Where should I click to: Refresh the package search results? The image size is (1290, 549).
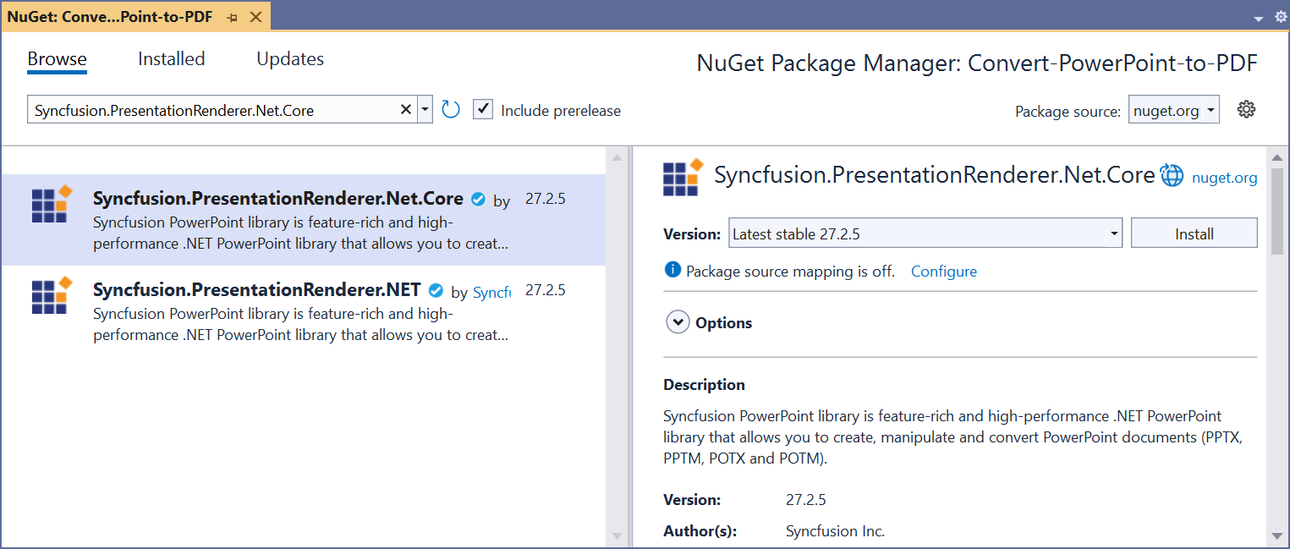pos(451,109)
